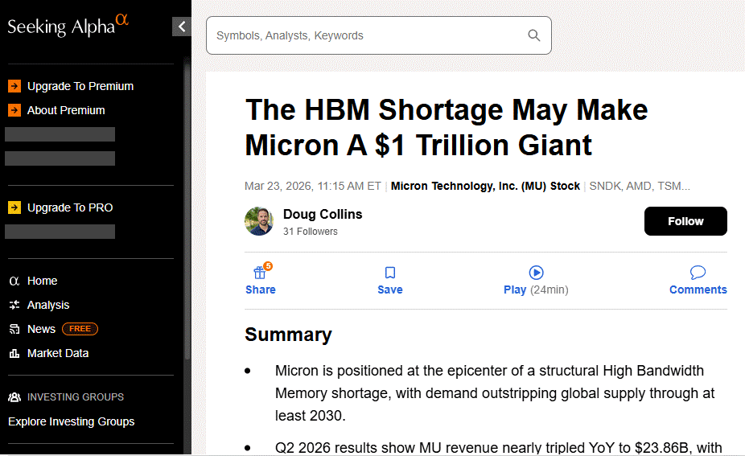Open Upgrade To Premium
The image size is (745, 456).
[80, 86]
